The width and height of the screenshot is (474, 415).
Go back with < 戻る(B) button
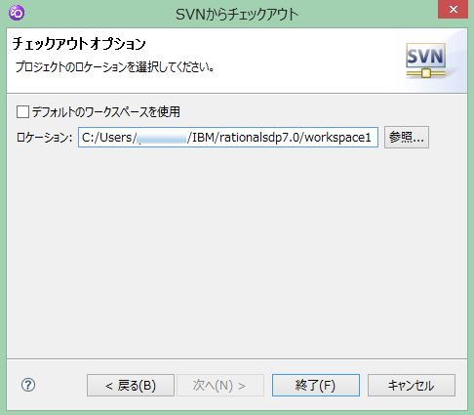131,386
